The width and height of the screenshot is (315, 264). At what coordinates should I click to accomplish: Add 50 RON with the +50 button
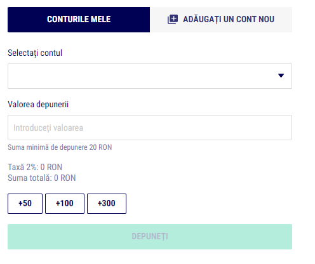(25, 204)
